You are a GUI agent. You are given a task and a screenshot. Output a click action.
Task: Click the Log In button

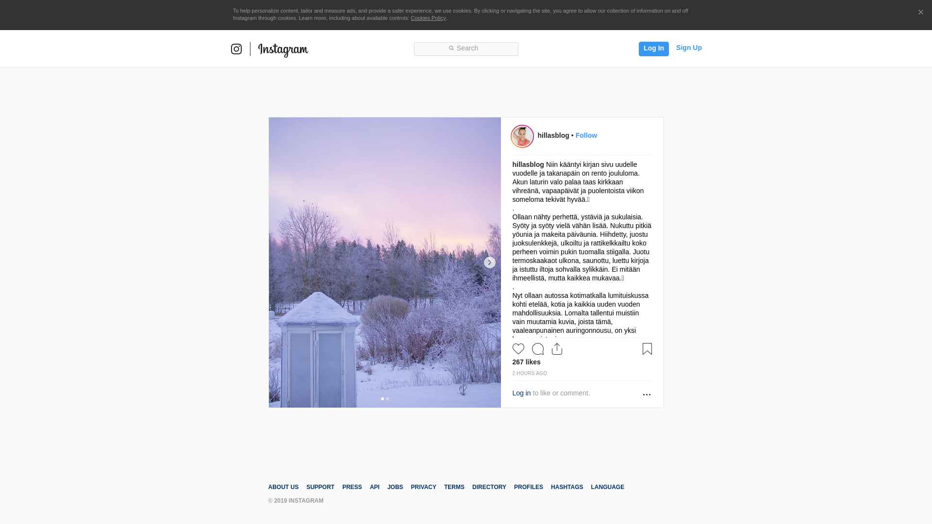(653, 49)
